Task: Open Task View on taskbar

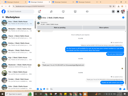Action: click(x=41, y=94)
